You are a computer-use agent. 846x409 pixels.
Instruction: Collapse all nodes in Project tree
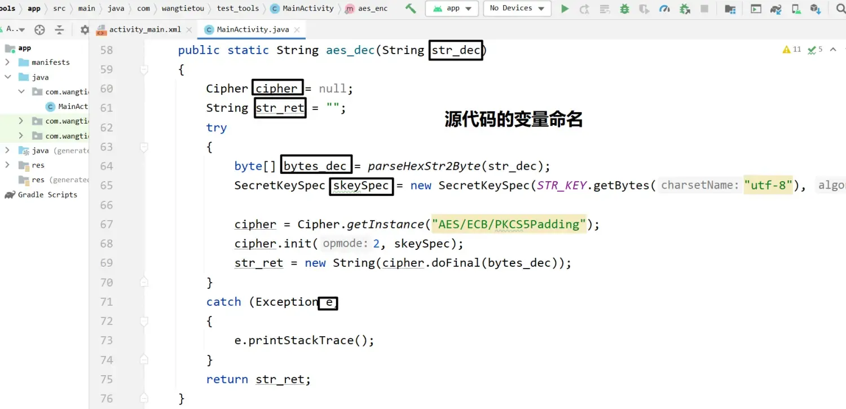[59, 29]
